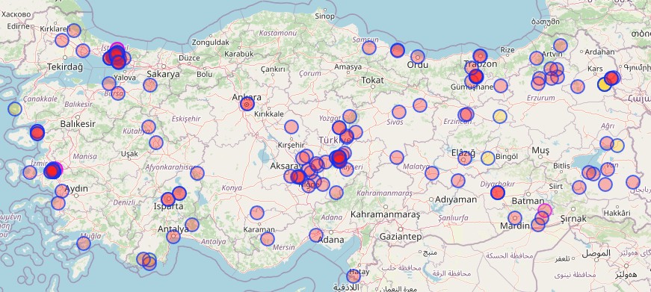
Task: Click the marker near Muğla coast
Action: (x=84, y=243)
